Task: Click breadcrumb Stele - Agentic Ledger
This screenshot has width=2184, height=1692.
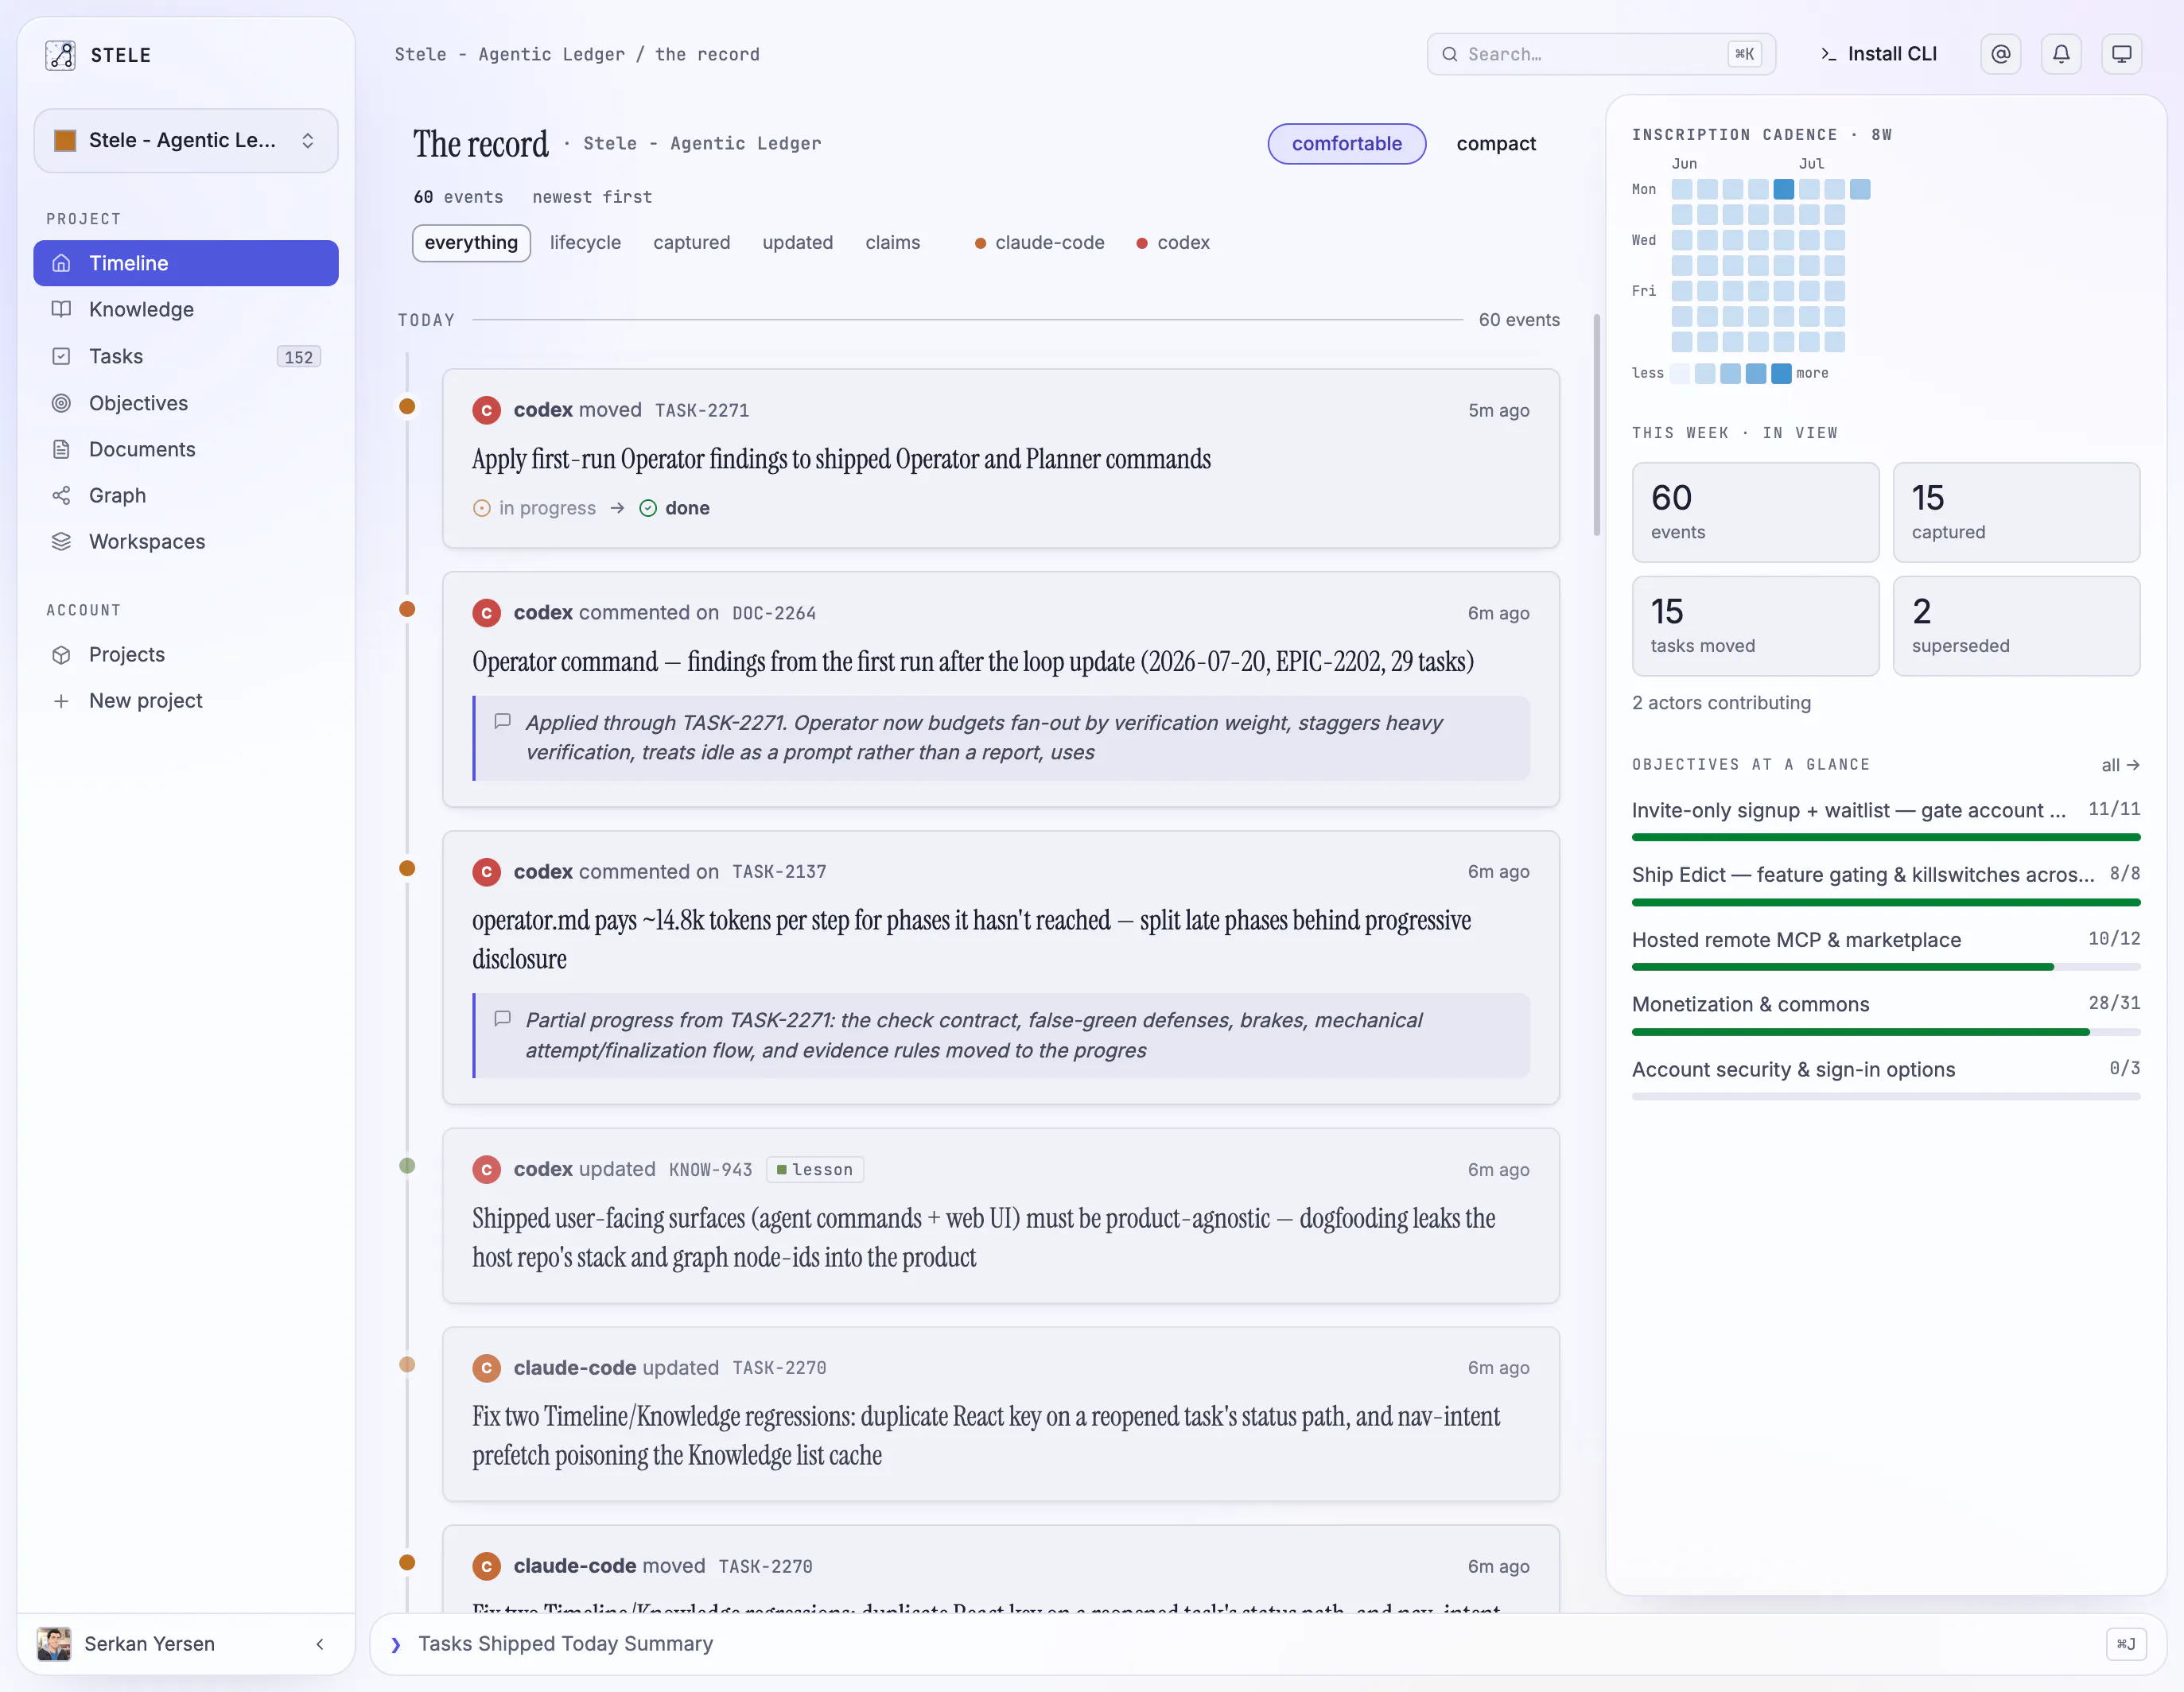Action: tap(509, 54)
